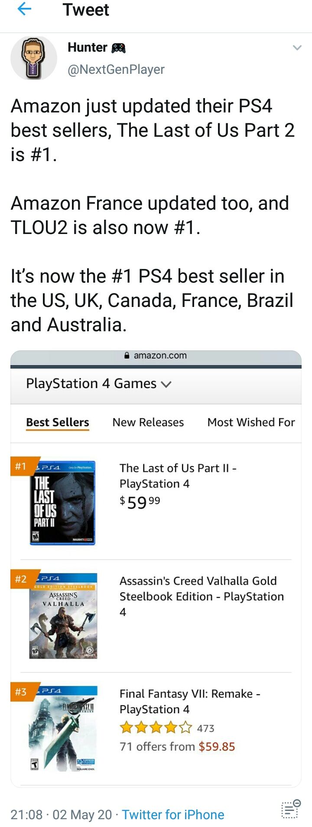Click the game controller emoji beside Hunter

pyautogui.click(x=118, y=48)
